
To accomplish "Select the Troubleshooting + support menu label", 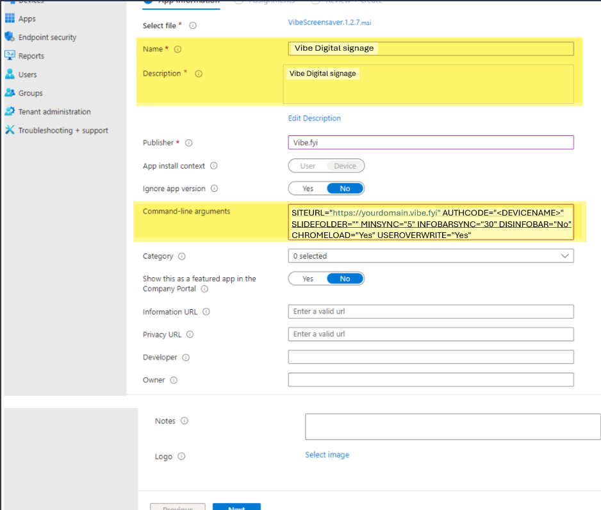I will 63,130.
